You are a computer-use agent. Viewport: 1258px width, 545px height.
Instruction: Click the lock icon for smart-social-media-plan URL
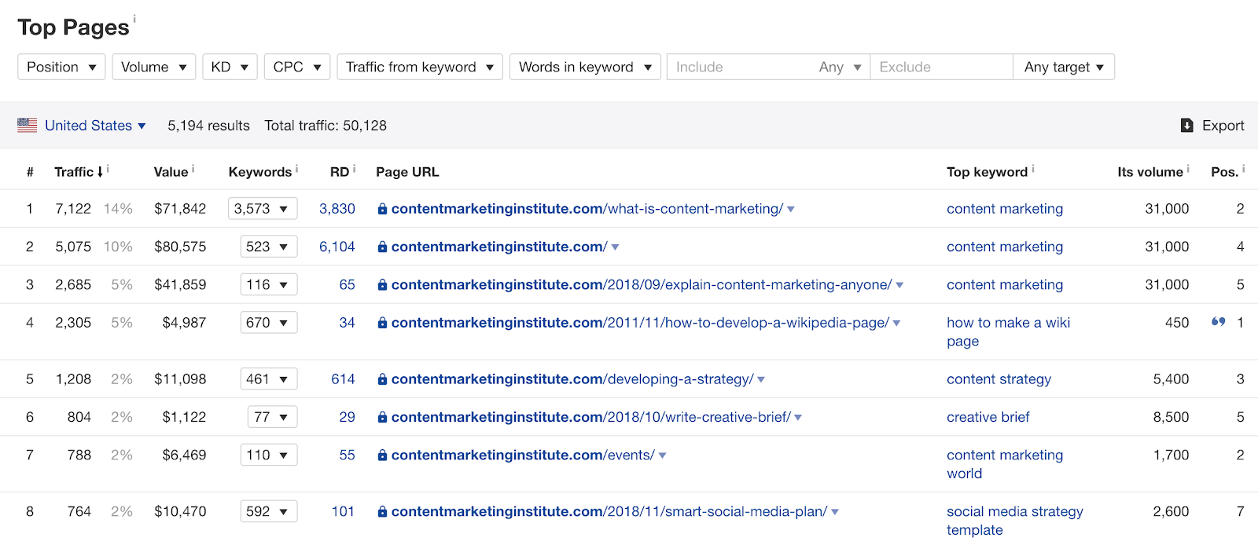[382, 511]
